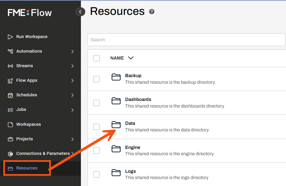Open Run Workspace from the sidebar
Viewport: 286px width, 186px height.
tap(32, 37)
